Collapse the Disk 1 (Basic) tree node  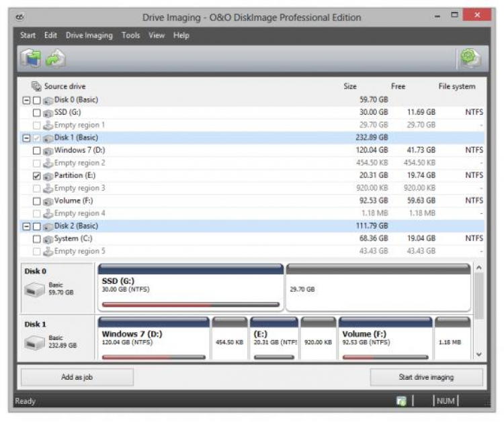[x=26, y=138]
